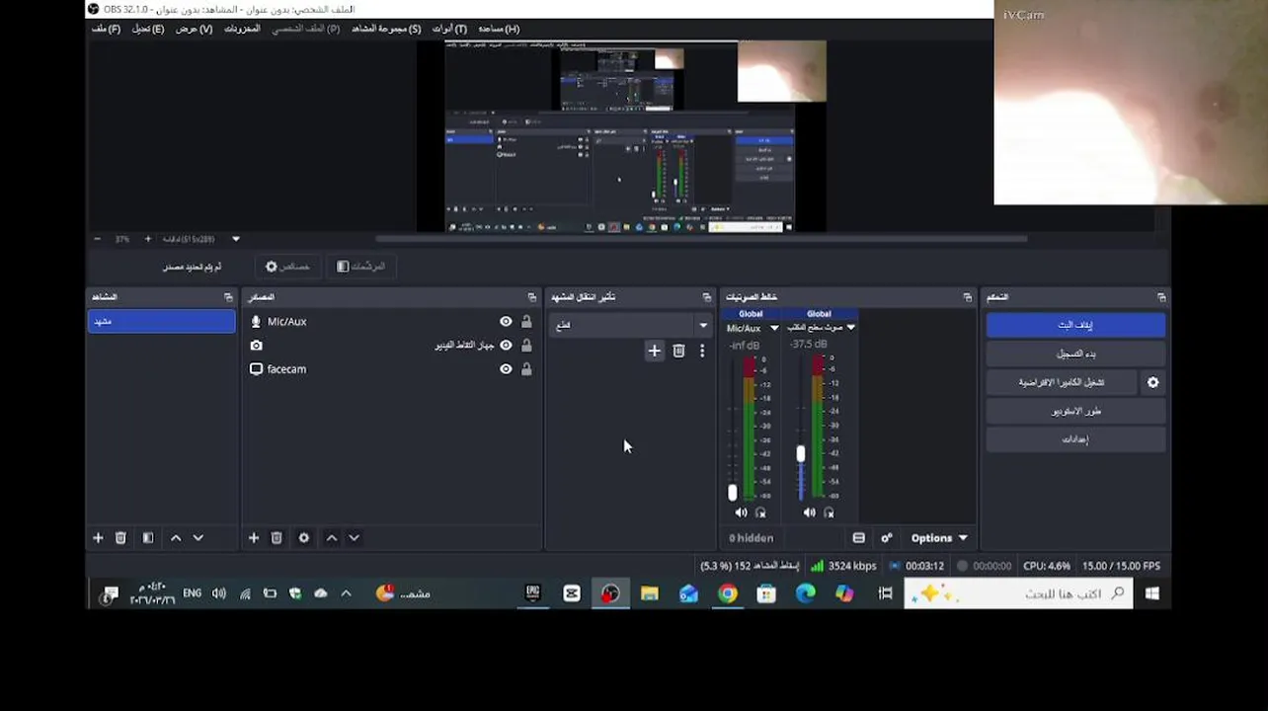Open the scene transition type dropdown
The image size is (1268, 711).
point(630,325)
